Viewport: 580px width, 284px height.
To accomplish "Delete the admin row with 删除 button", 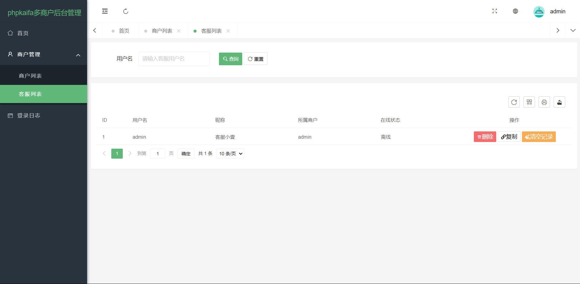I will click(x=485, y=137).
